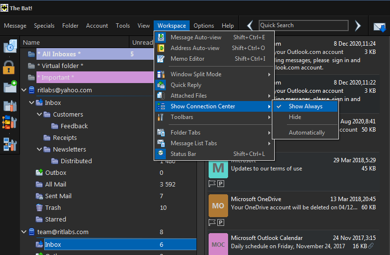The height and width of the screenshot is (255, 390).
Task: Open the Message List Tabs submenu
Action: [x=214, y=143]
